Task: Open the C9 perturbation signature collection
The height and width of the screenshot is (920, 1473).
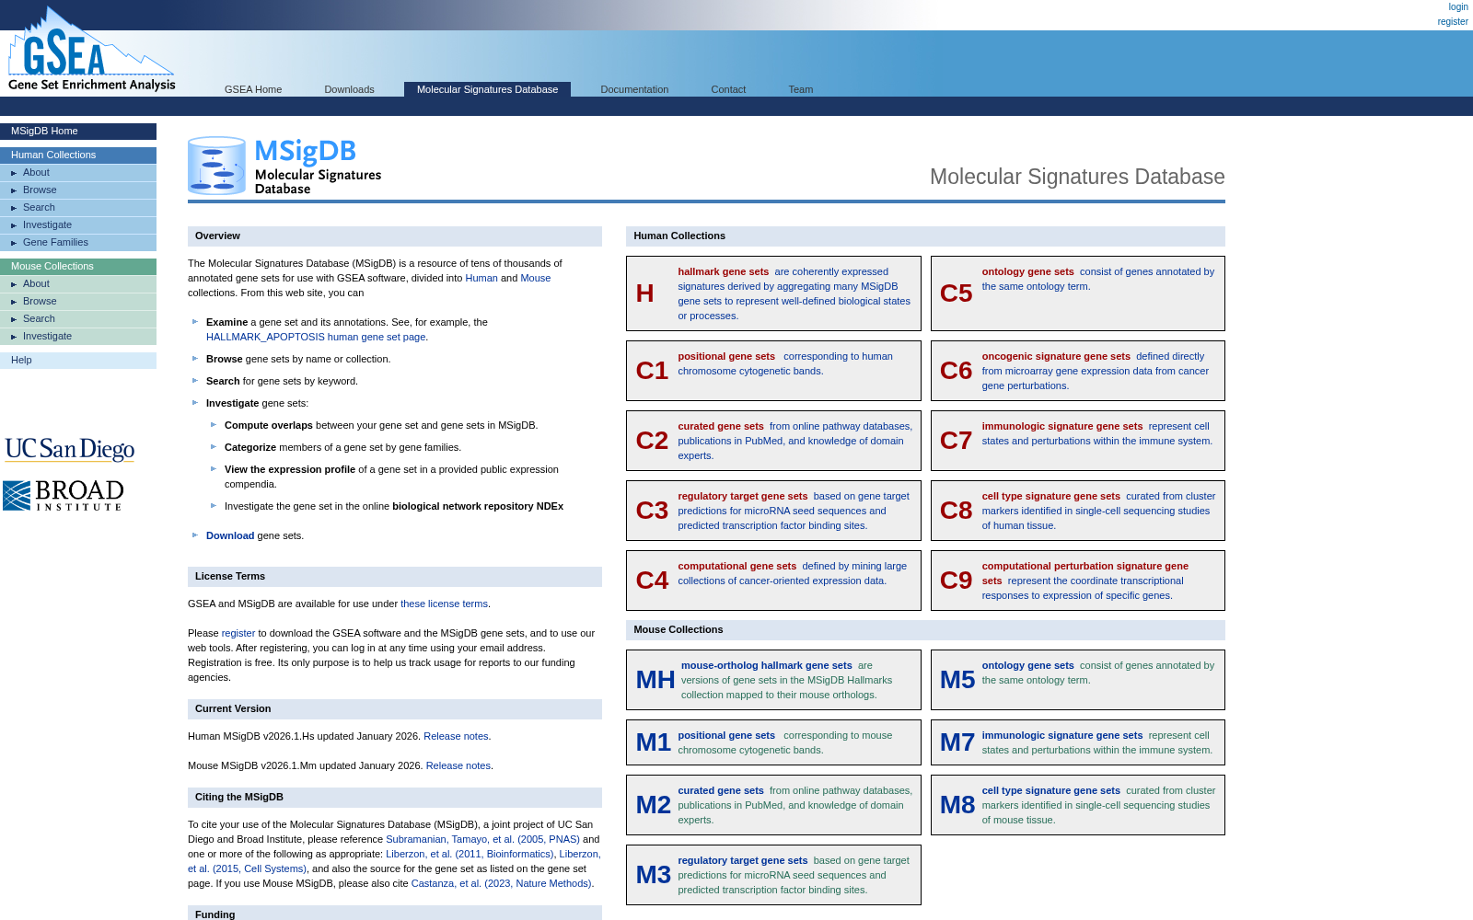Action: pyautogui.click(x=1077, y=581)
